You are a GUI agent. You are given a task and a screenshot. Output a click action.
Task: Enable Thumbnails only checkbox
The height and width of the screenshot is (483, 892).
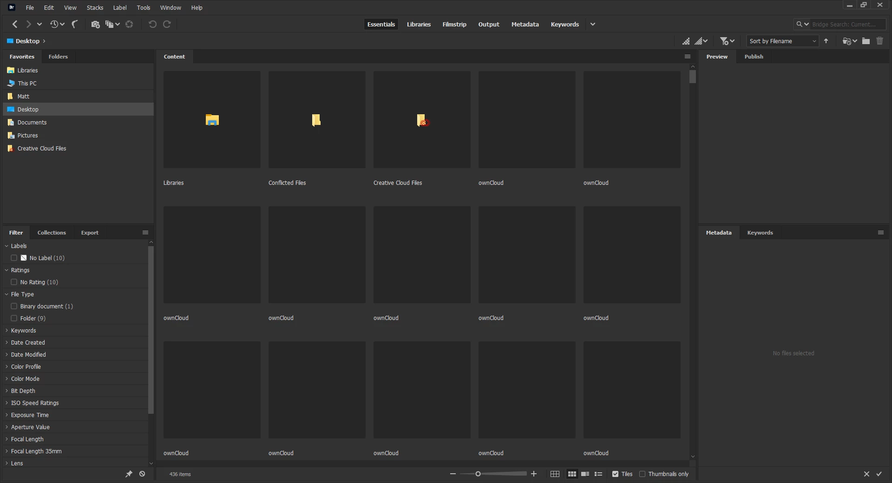[x=642, y=474]
